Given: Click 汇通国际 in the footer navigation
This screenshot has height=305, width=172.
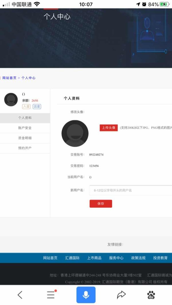Looking at the screenshot, I should coord(72,258).
